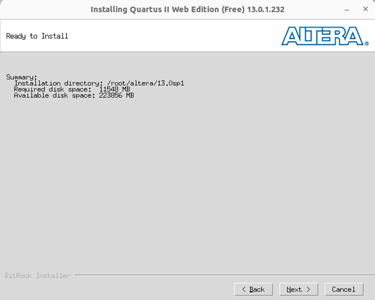Click the 'Ready to Install' heading
The width and height of the screenshot is (375, 300).
[37, 36]
